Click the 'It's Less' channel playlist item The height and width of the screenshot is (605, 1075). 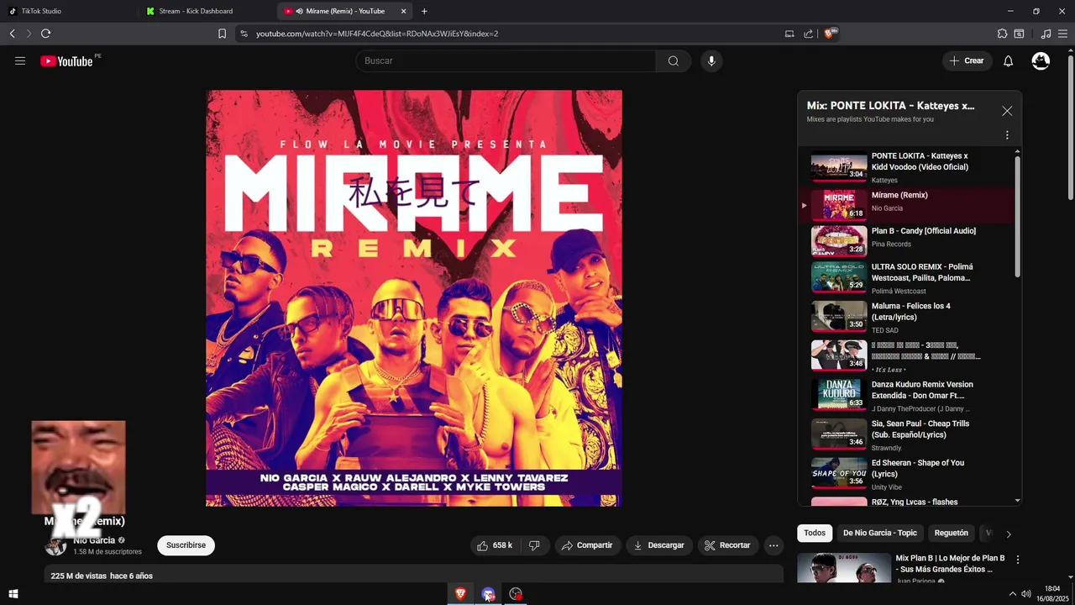pos(907,355)
